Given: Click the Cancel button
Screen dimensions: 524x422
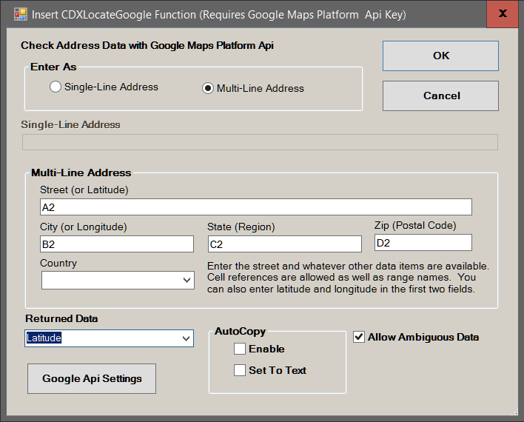Looking at the screenshot, I should [440, 96].
